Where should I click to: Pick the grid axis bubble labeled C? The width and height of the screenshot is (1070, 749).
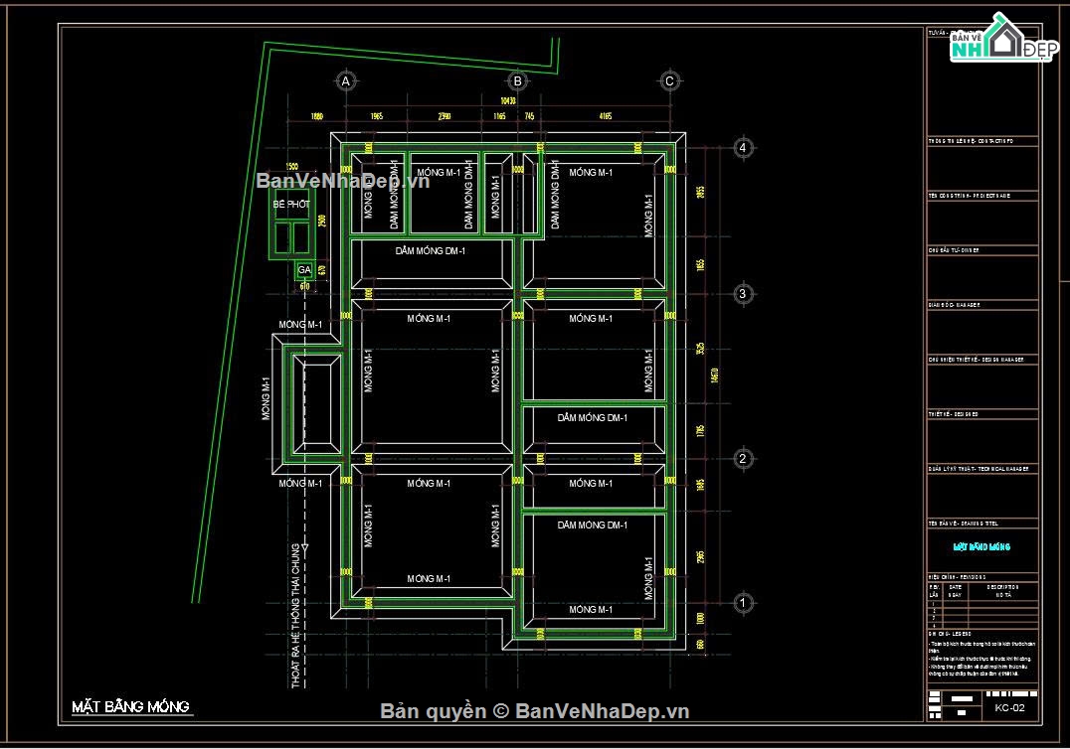pyautogui.click(x=669, y=80)
